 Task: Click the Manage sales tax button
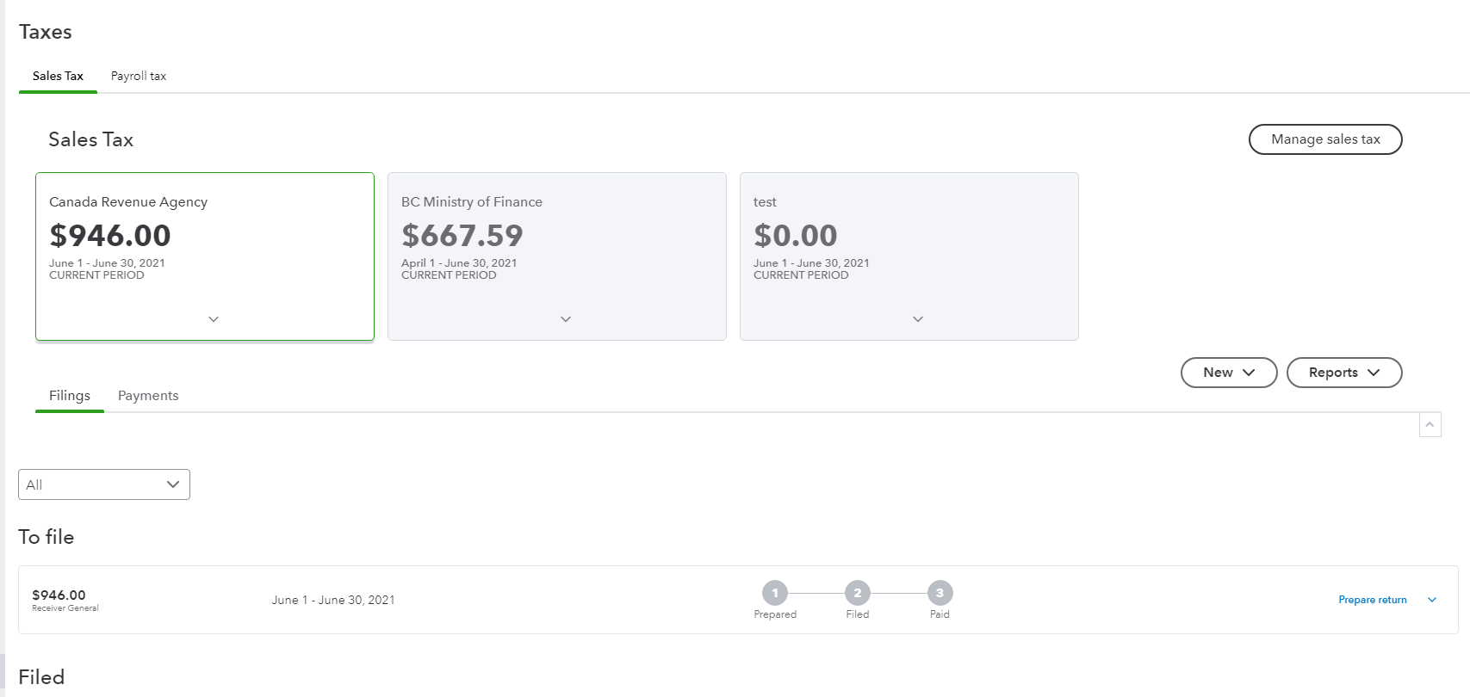[x=1324, y=139]
